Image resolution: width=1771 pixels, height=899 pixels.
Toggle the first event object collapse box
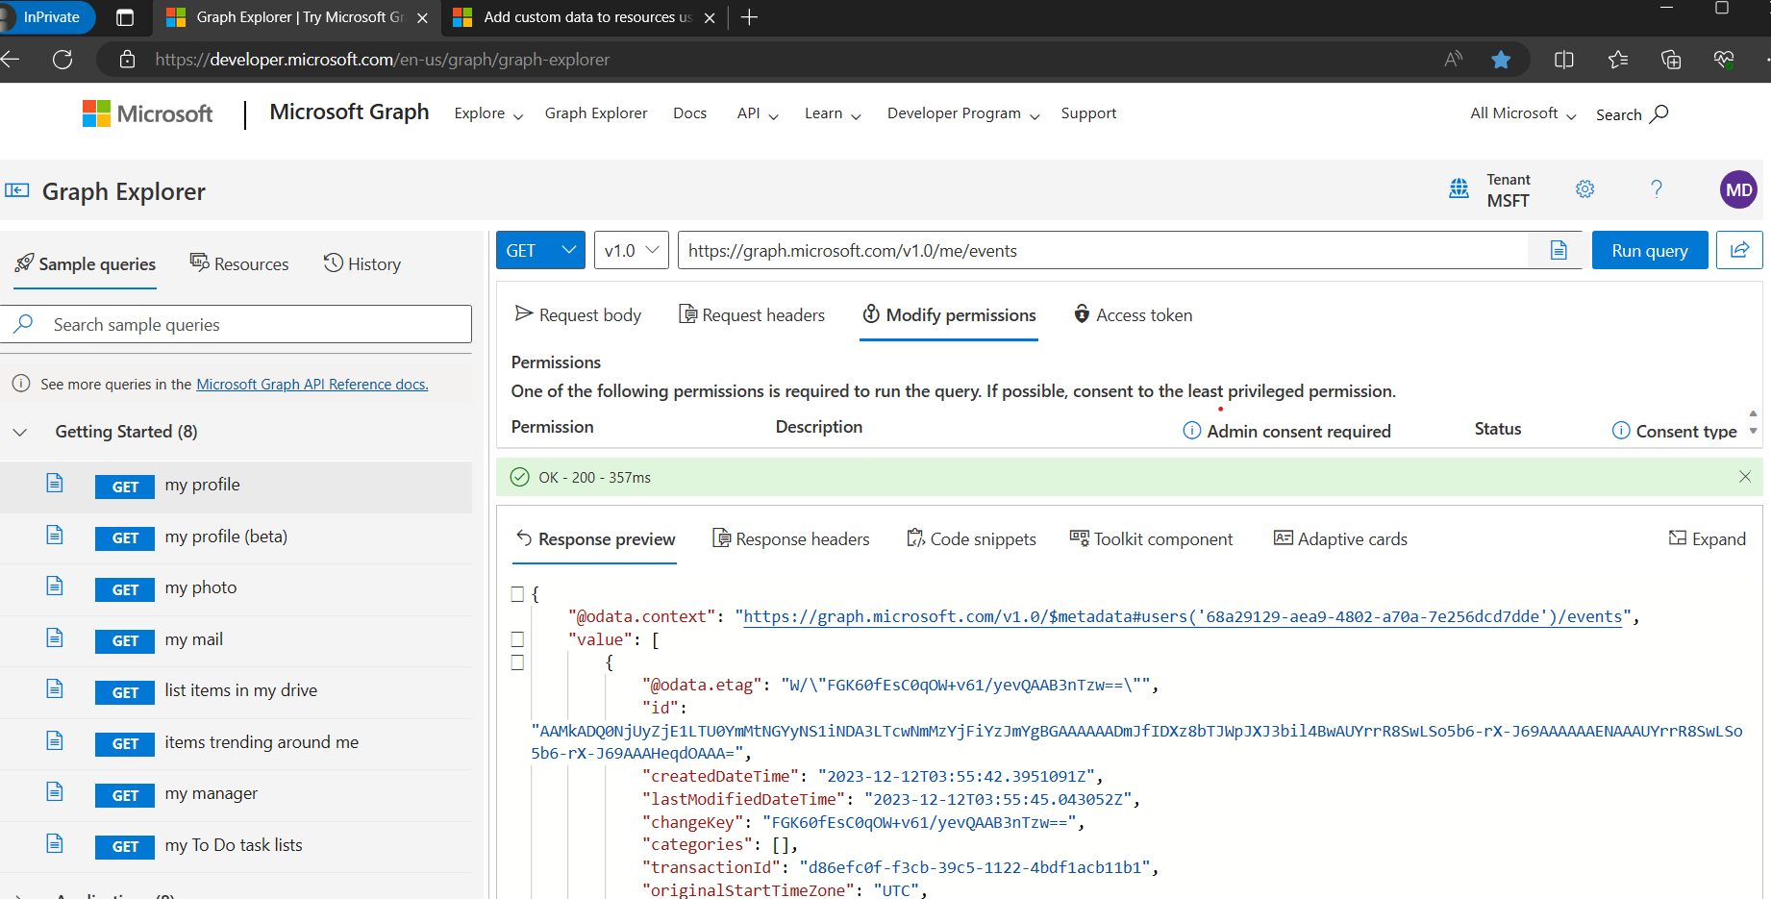click(517, 662)
